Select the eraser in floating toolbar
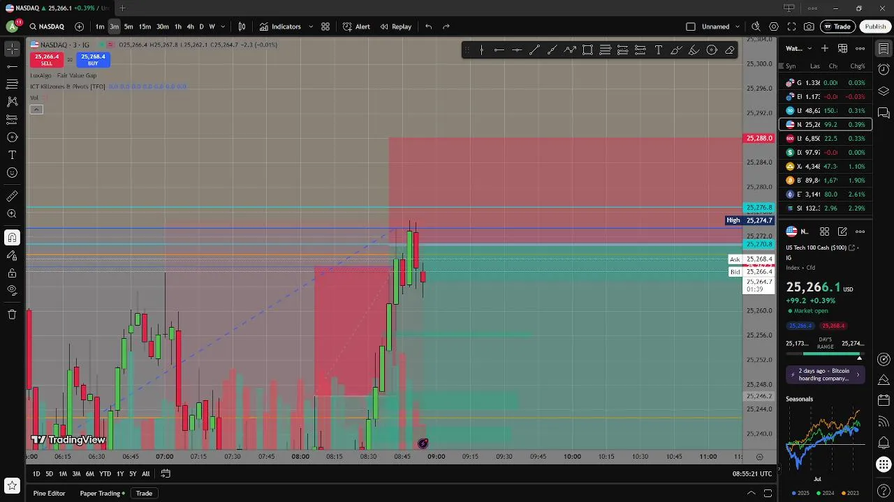This screenshot has height=502, width=894. coord(729,50)
